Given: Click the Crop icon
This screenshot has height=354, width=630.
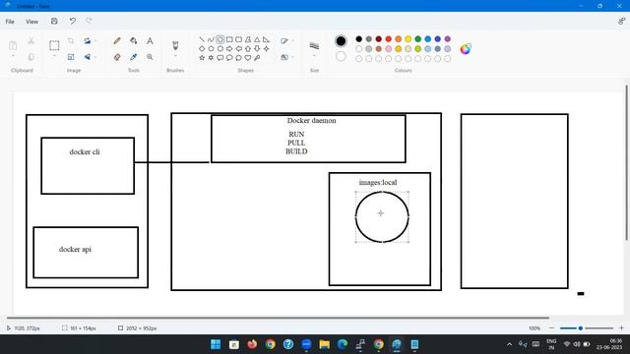Looking at the screenshot, I should 71,41.
